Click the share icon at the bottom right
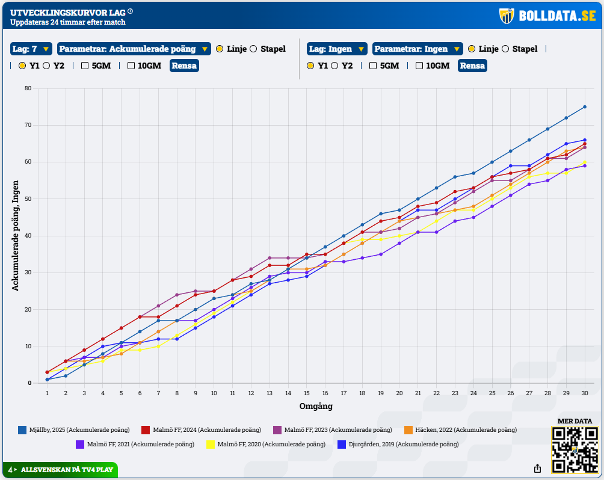This screenshot has height=480, width=604. [537, 468]
